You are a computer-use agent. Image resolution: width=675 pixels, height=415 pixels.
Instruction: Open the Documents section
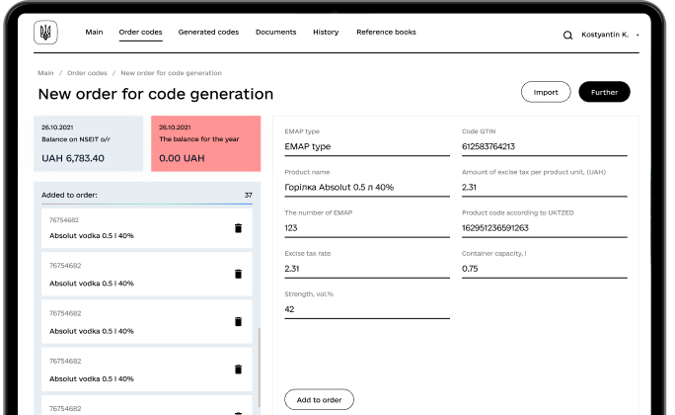276,32
